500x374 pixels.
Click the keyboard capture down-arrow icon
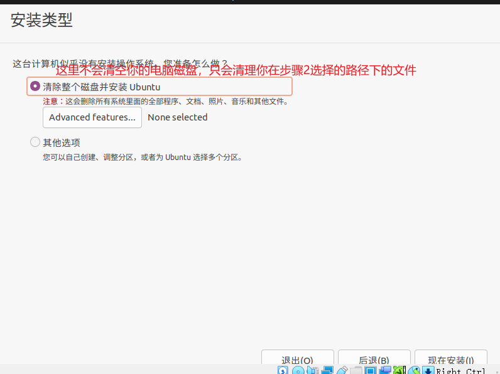tap(428, 370)
